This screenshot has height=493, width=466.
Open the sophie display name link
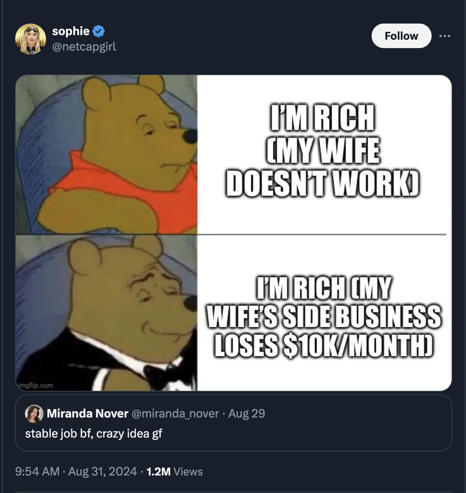[x=71, y=31]
